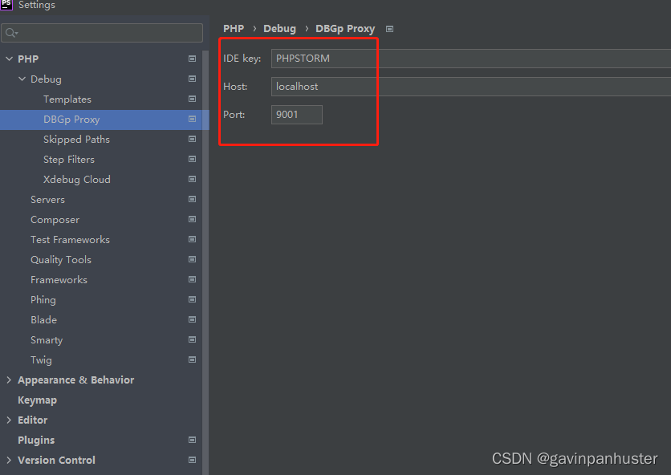The image size is (671, 475).
Task: Collapse the Debug subsection
Action: (x=22, y=79)
